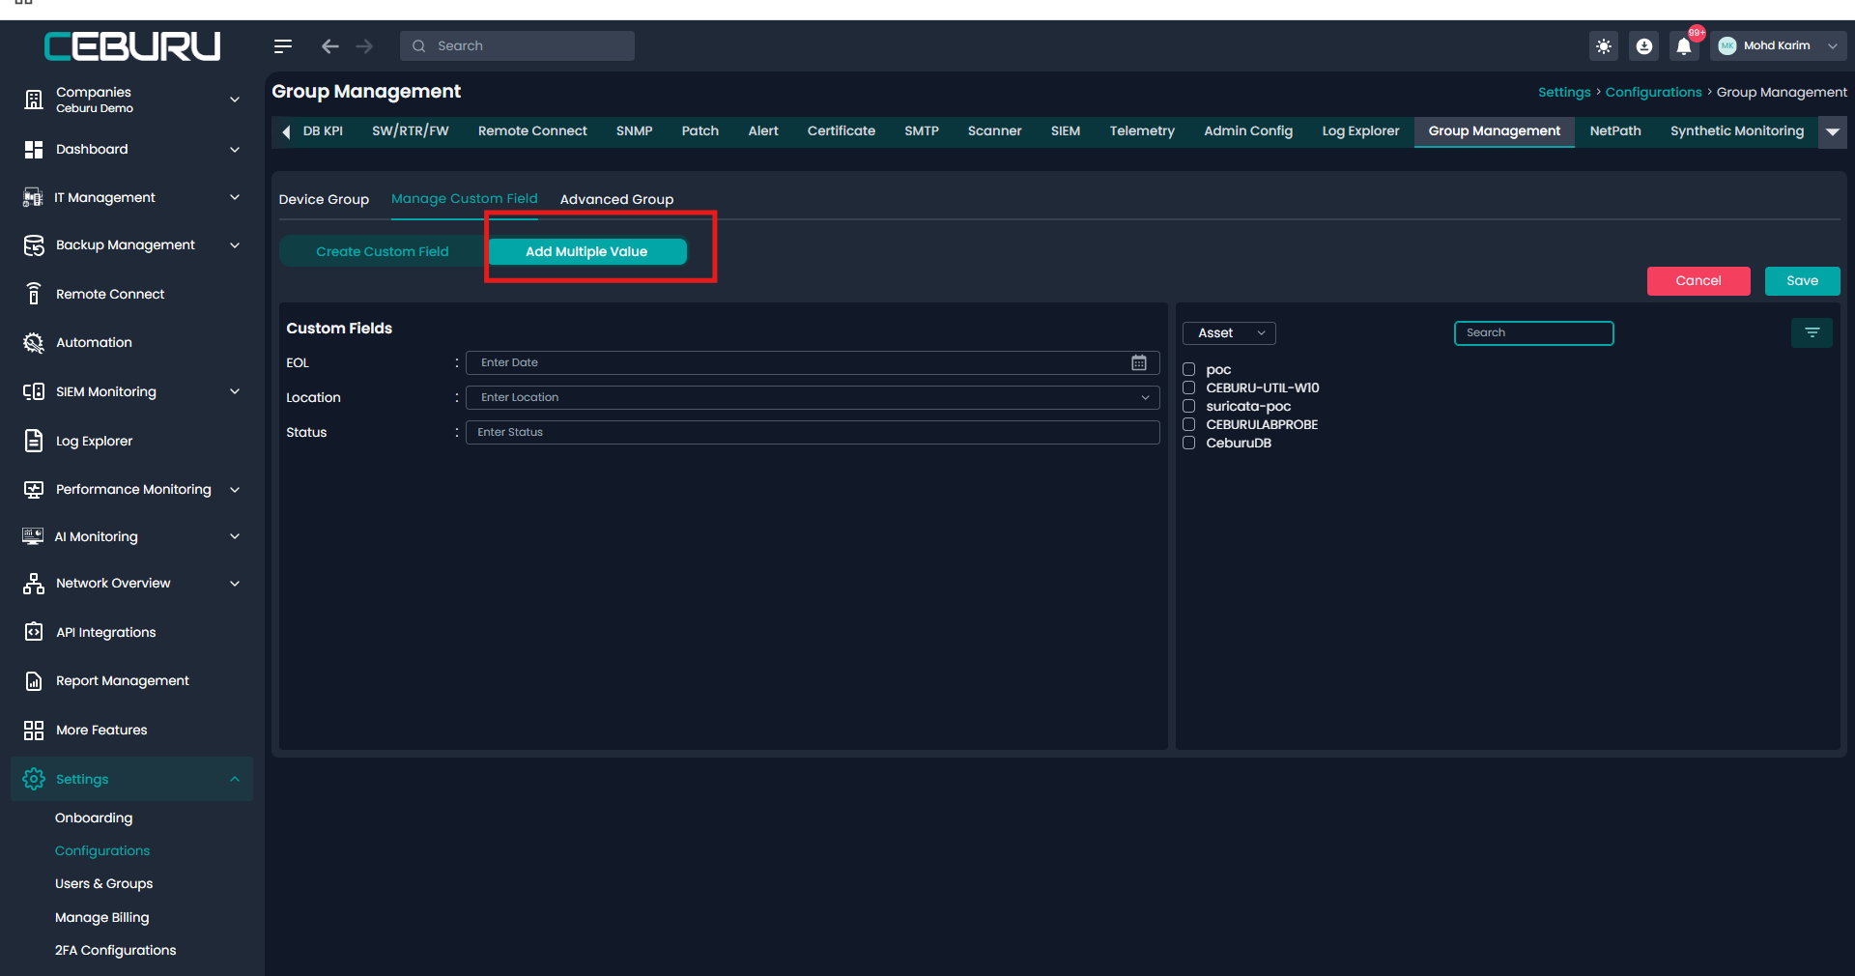The height and width of the screenshot is (976, 1855).
Task: Click the SIEM Monitoring icon
Action: tap(34, 391)
